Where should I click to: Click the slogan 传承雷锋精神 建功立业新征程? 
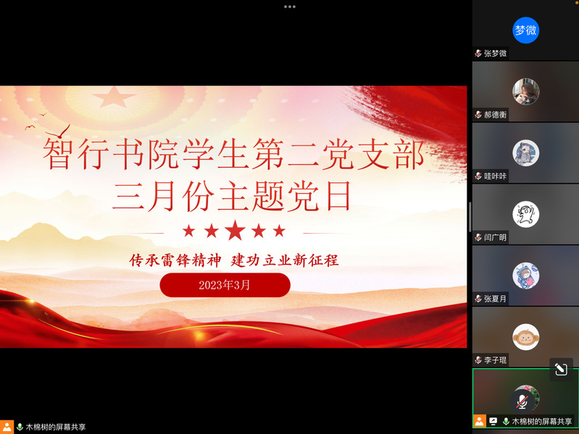pyautogui.click(x=234, y=260)
